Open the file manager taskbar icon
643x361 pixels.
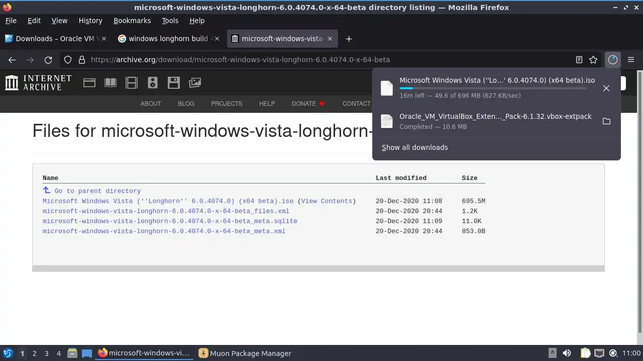(72, 353)
